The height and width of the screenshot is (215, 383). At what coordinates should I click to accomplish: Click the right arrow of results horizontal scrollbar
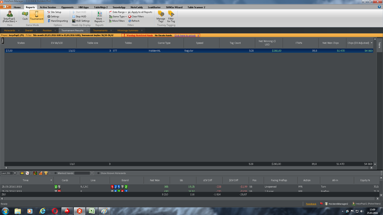372,168
